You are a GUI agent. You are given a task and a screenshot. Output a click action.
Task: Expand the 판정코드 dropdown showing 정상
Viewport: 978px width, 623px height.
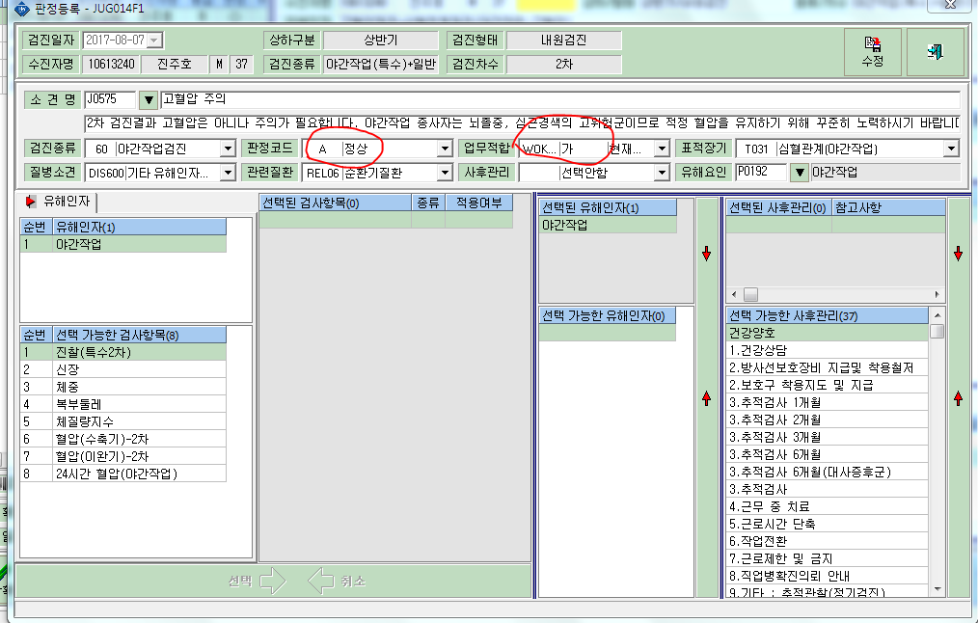[444, 149]
